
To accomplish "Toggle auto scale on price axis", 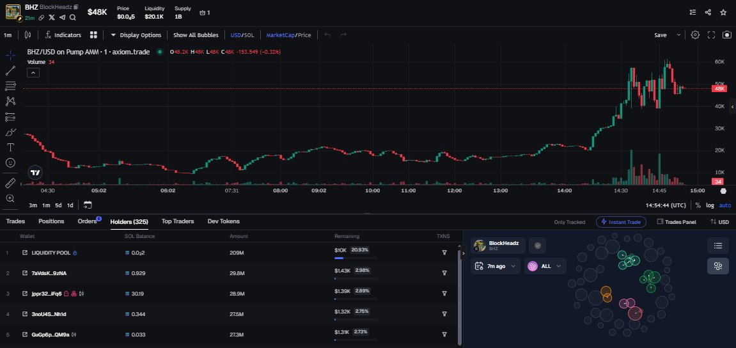I will (725, 205).
